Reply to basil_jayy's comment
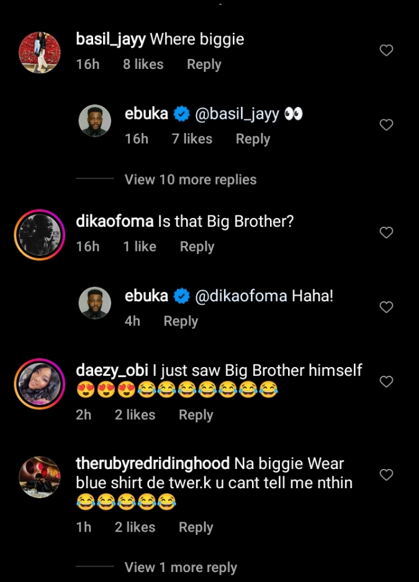Screen dimensions: 419x582 point(204,65)
